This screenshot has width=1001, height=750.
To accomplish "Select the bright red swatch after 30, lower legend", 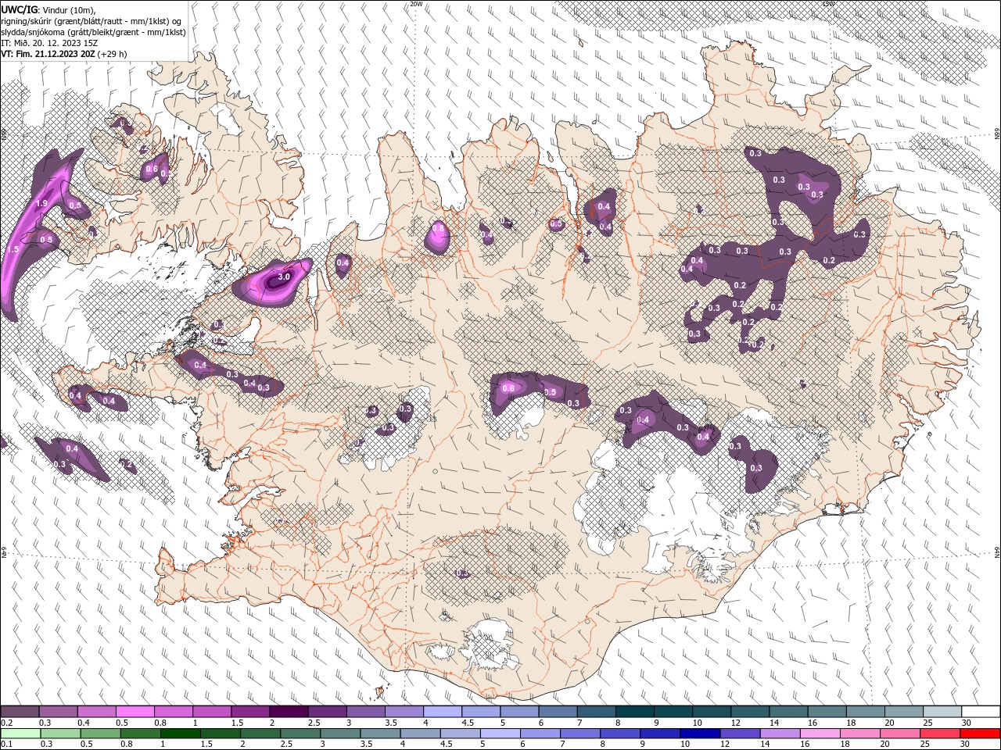I will coord(979,734).
